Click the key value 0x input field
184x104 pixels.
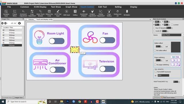[x=163, y=75]
